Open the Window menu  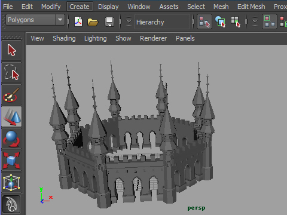click(139, 7)
